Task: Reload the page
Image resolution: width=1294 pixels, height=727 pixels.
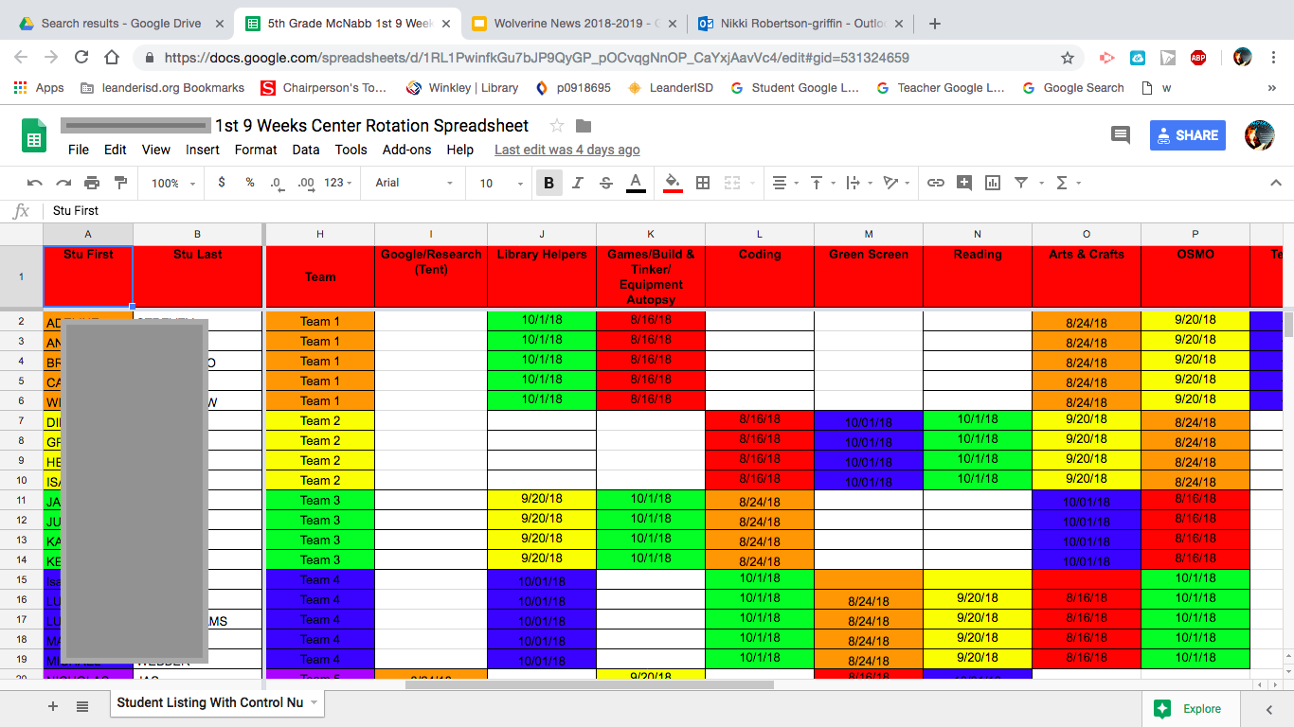Action: (81, 57)
